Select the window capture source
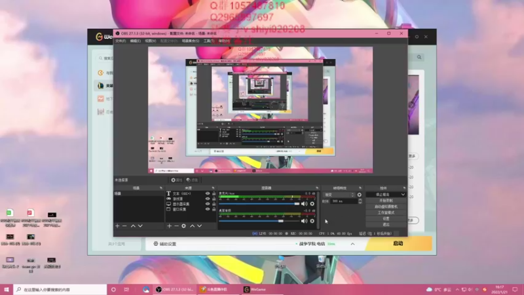524x295 pixels. (x=179, y=209)
